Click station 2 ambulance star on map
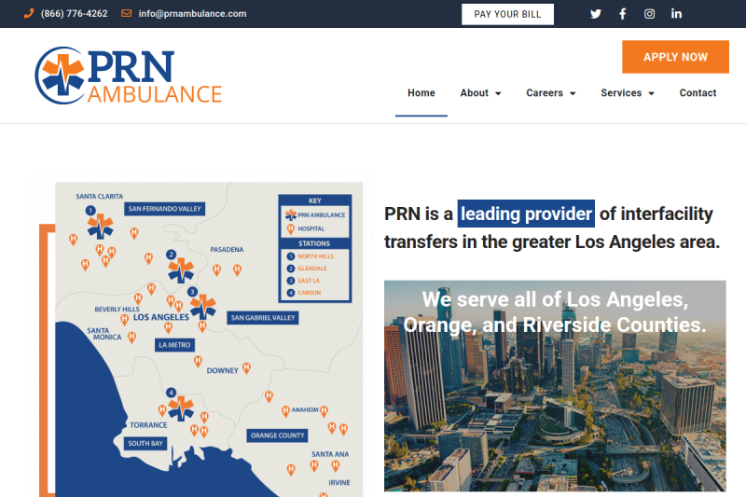The image size is (746, 497). point(181,270)
